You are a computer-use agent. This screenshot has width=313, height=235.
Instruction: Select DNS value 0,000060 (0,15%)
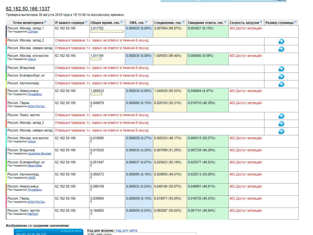139,103
